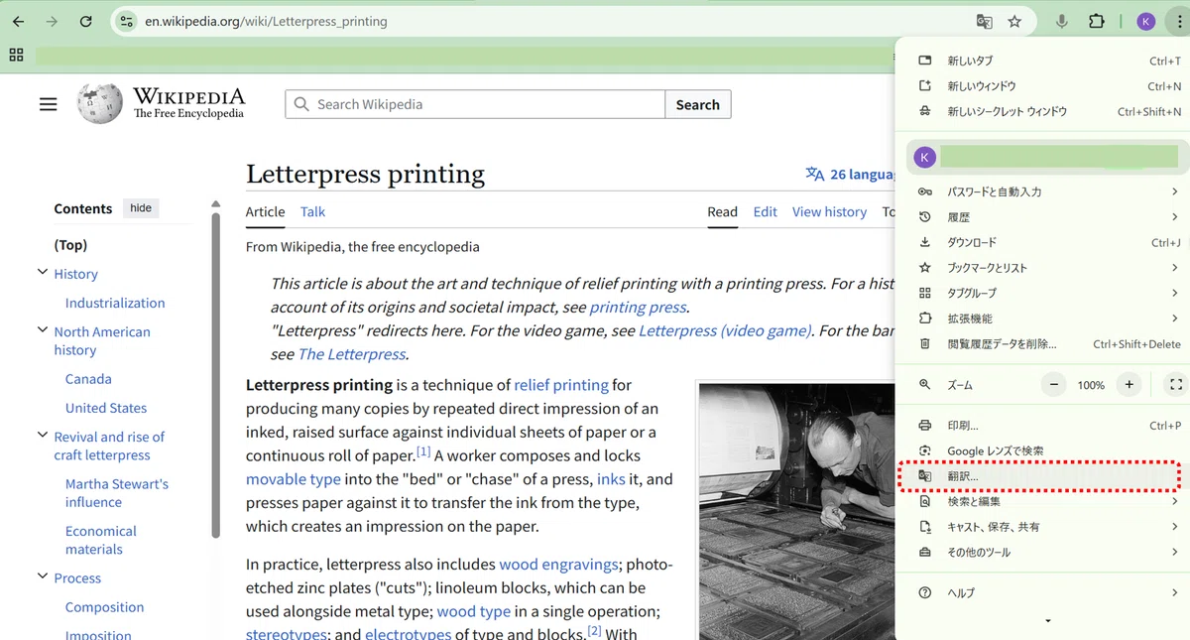Open the Extensions puzzle icon in toolbar

point(1096,21)
